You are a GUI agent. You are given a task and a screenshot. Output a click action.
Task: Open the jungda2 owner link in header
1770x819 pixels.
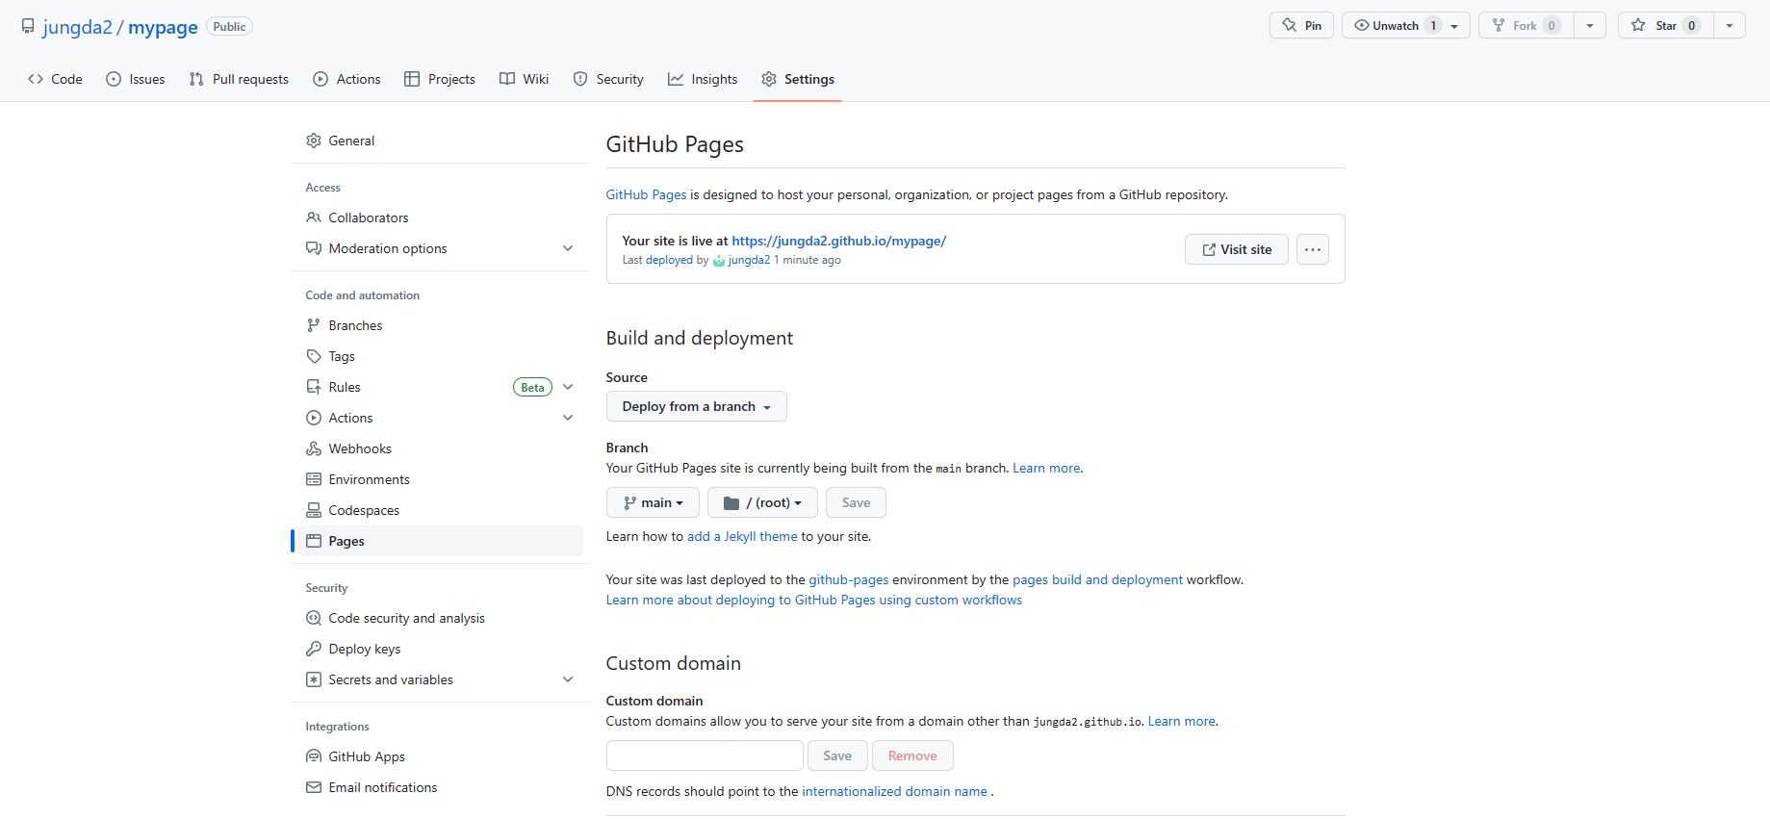pos(77,27)
